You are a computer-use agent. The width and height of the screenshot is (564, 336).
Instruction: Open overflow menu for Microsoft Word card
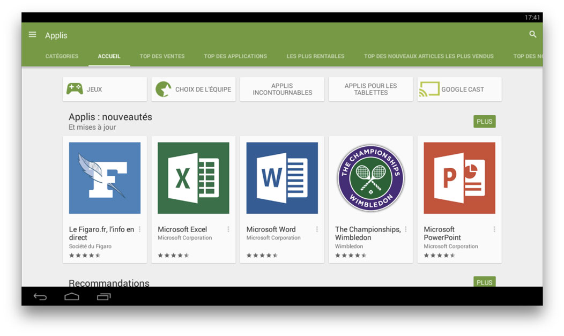pos(317,229)
